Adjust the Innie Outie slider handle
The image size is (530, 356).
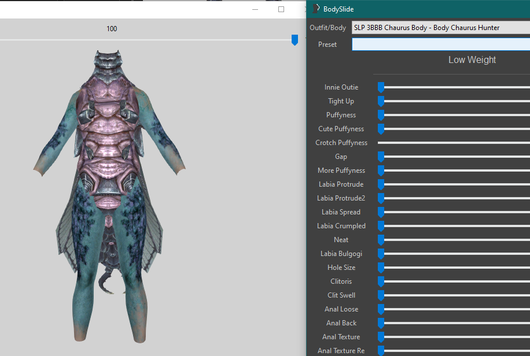coord(381,87)
